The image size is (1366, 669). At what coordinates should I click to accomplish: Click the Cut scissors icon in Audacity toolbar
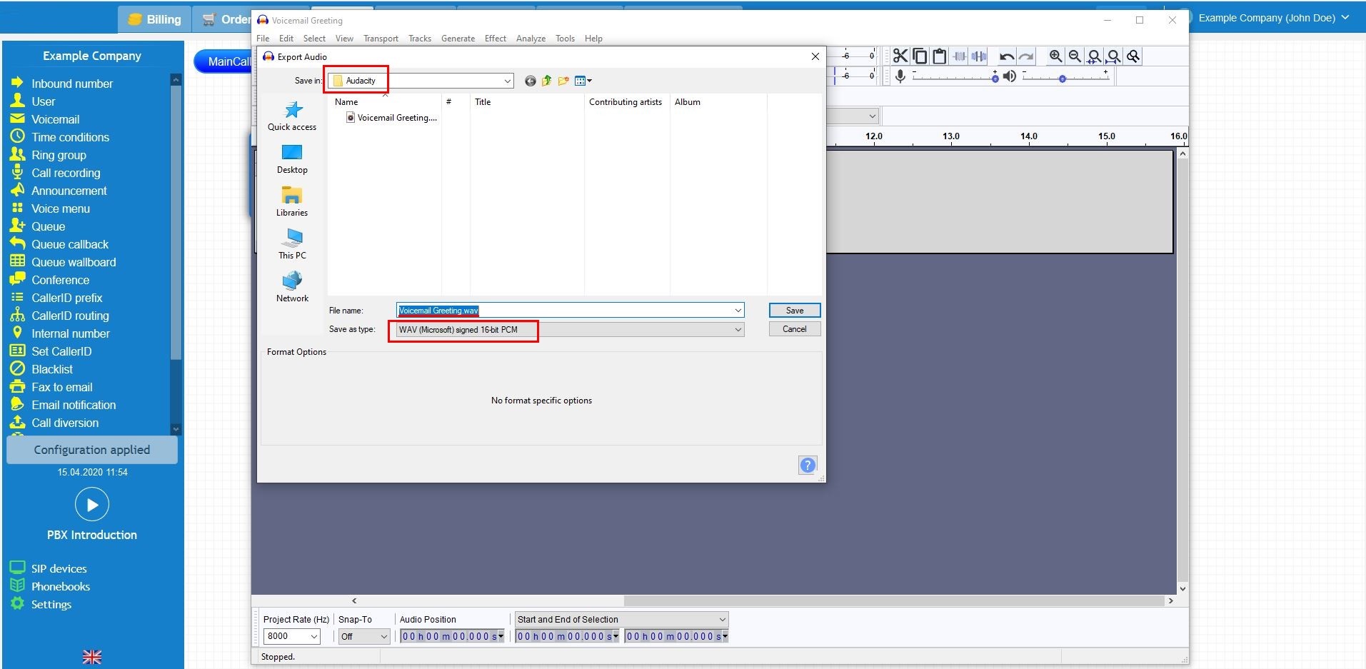(900, 56)
